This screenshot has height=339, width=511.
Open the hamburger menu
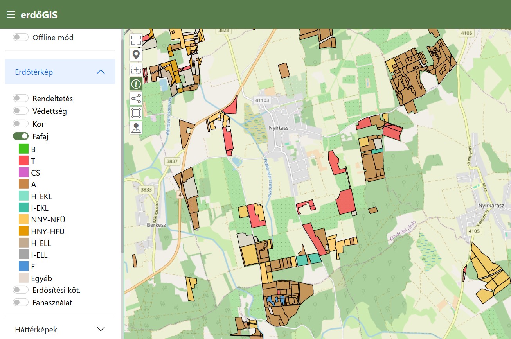tap(11, 15)
